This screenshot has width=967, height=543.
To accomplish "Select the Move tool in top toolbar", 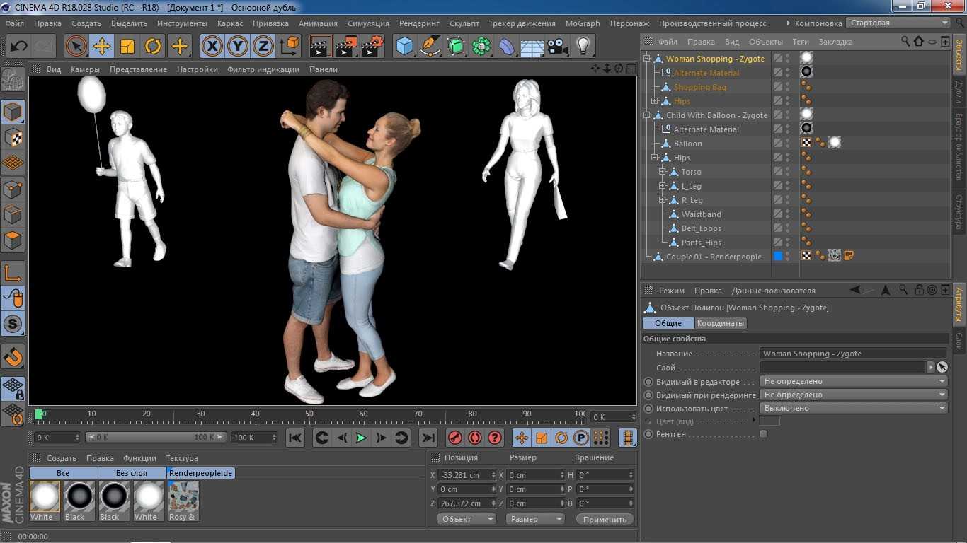I will [x=102, y=47].
